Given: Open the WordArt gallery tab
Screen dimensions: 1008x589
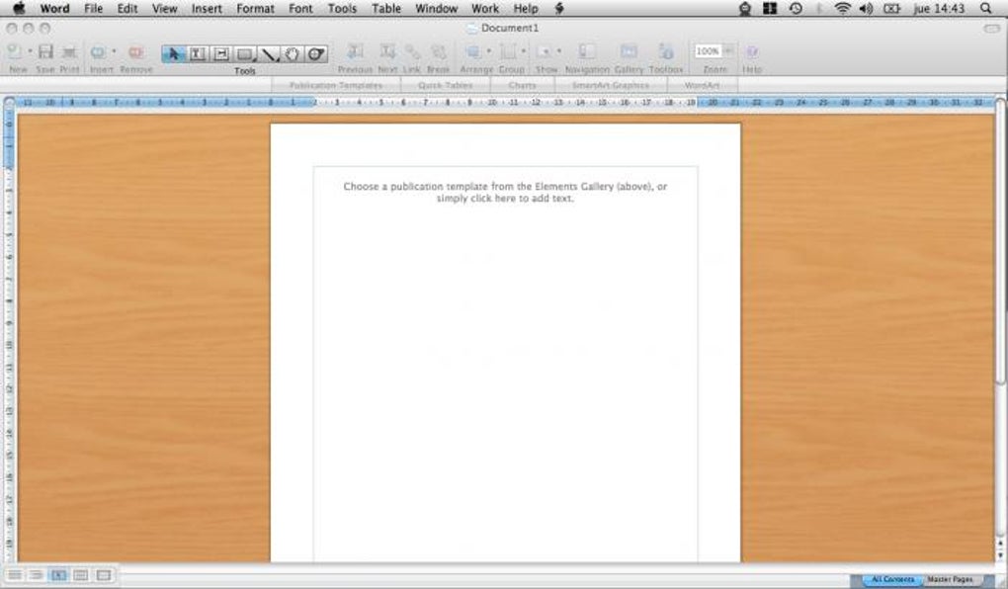Looking at the screenshot, I should coord(702,85).
